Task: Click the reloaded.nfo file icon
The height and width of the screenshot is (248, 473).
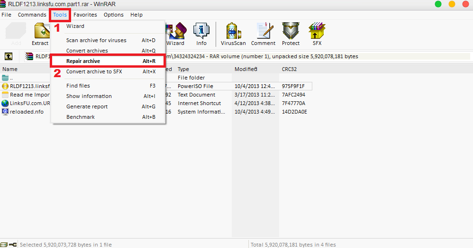Action: pyautogui.click(x=5, y=112)
